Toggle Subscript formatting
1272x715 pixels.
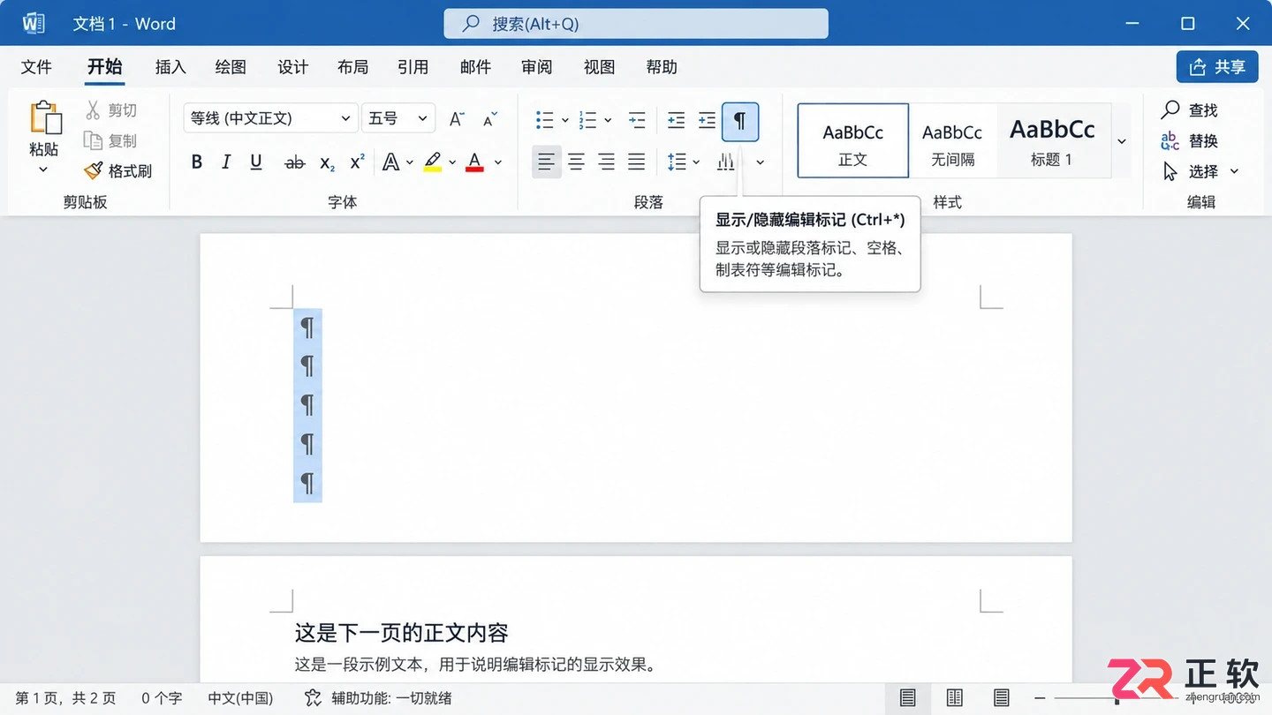coord(327,163)
